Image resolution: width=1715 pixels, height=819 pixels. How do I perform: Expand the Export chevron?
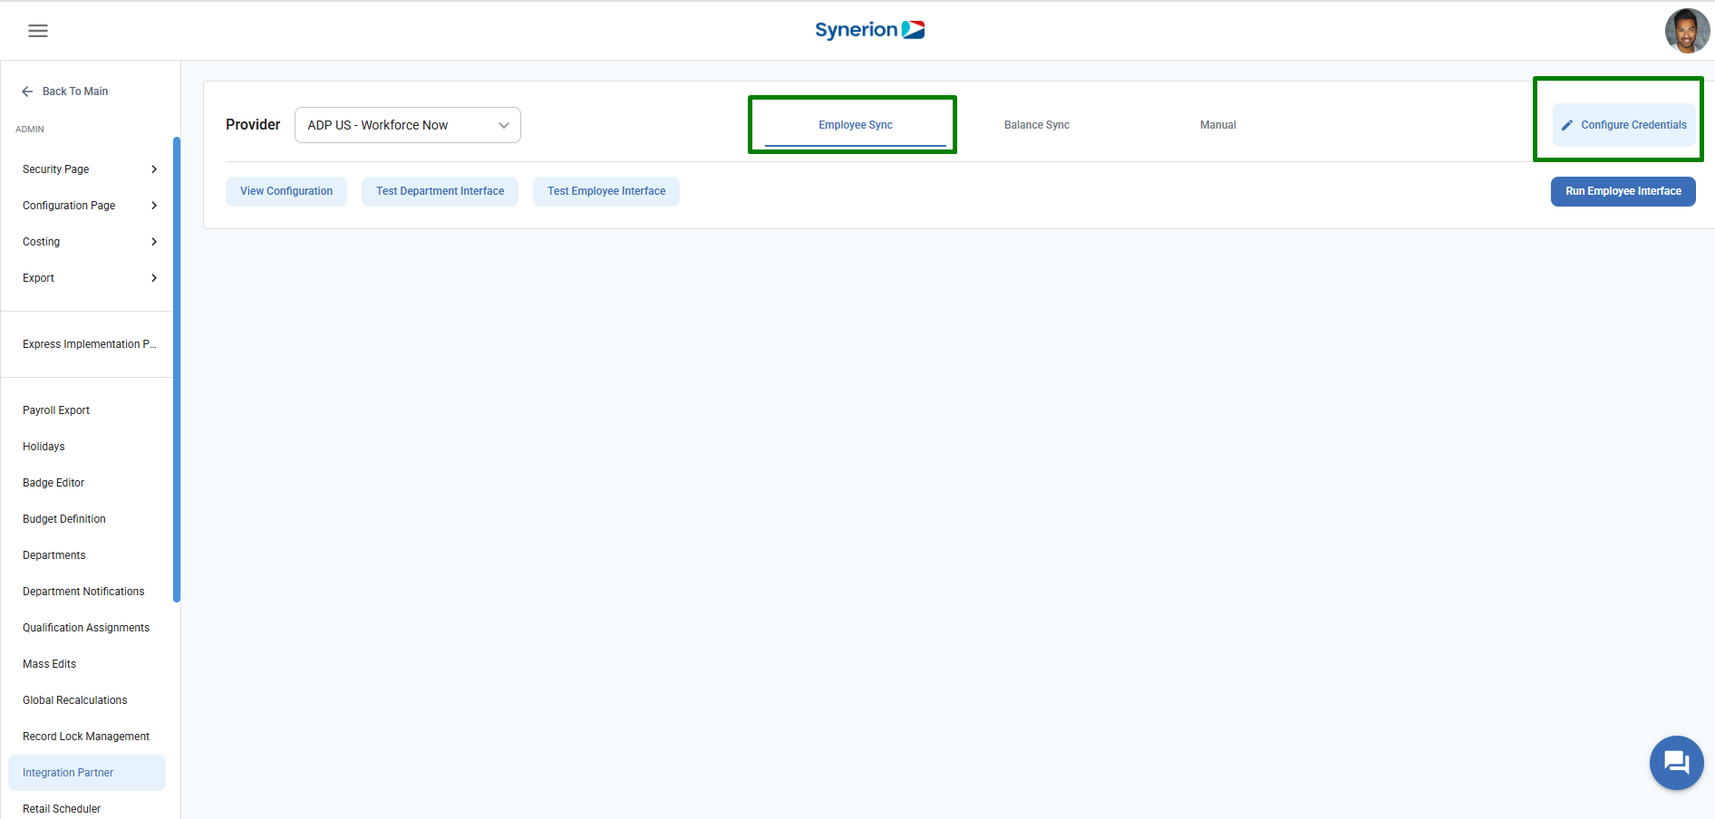pos(154,278)
